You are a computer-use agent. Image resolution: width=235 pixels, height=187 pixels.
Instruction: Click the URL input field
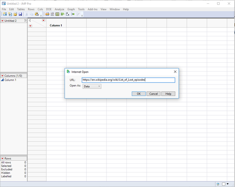click(128, 80)
